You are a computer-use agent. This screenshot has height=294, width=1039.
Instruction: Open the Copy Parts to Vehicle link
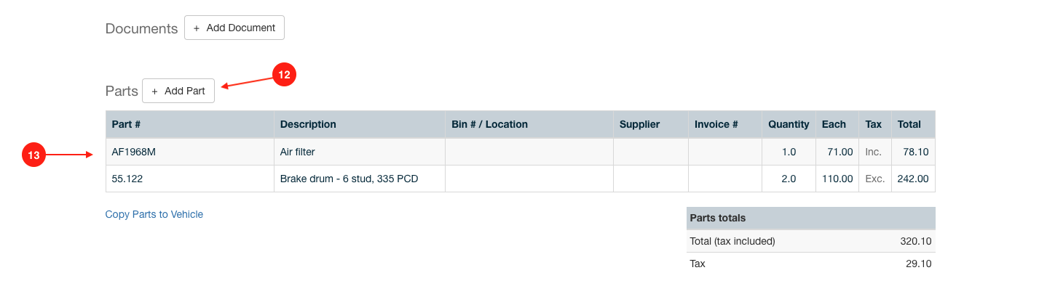coord(154,214)
